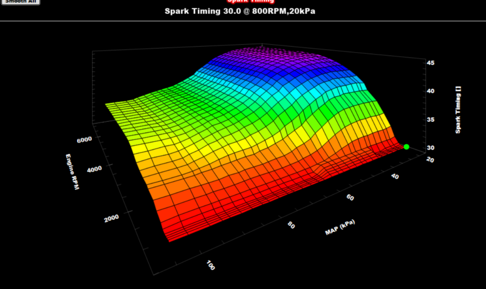
Task: Click the 35 tick on Spark Timing axis
Action: click(x=430, y=120)
